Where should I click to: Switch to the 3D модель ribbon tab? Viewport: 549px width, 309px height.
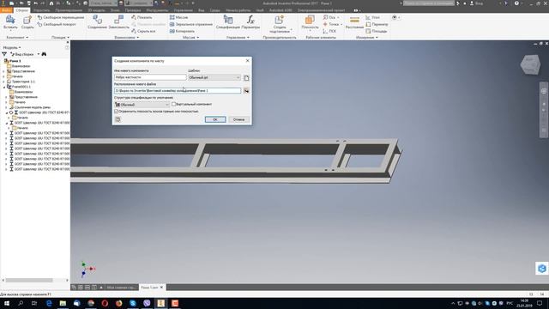[x=97, y=10]
